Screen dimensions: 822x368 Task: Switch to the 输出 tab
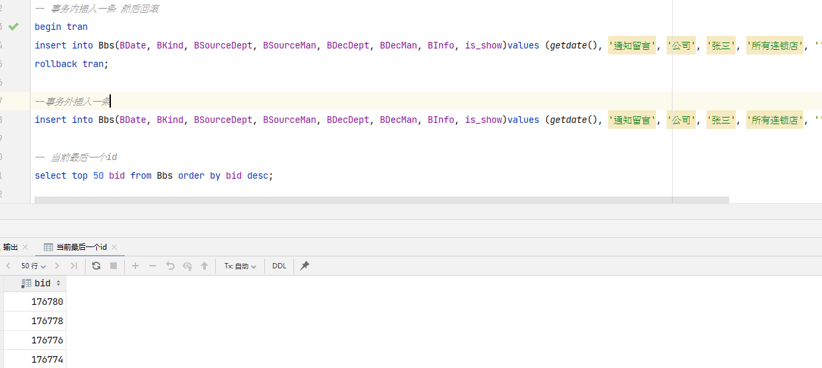11,247
